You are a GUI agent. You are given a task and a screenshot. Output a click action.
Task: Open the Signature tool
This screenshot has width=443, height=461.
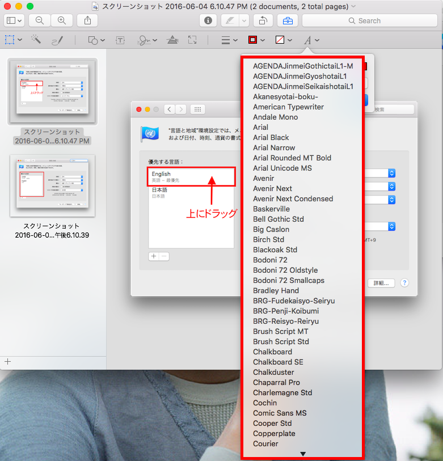coord(144,40)
